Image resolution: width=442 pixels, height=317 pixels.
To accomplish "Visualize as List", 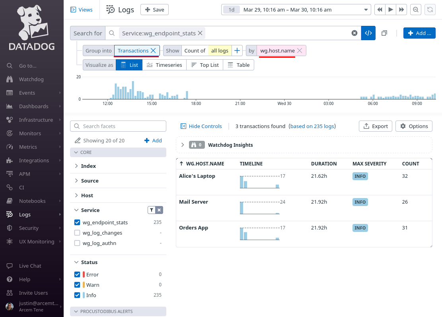I will click(x=129, y=65).
